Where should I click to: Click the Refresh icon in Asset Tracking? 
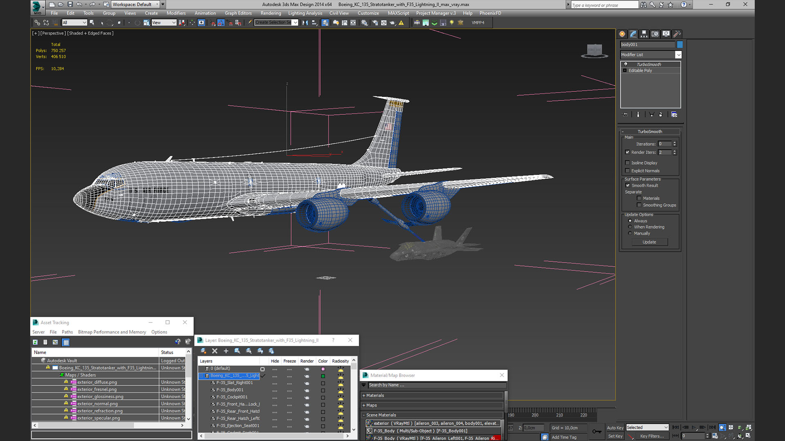[x=35, y=342]
